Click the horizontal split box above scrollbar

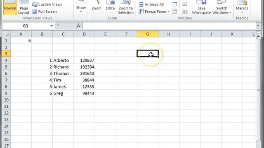(x=258, y=32)
